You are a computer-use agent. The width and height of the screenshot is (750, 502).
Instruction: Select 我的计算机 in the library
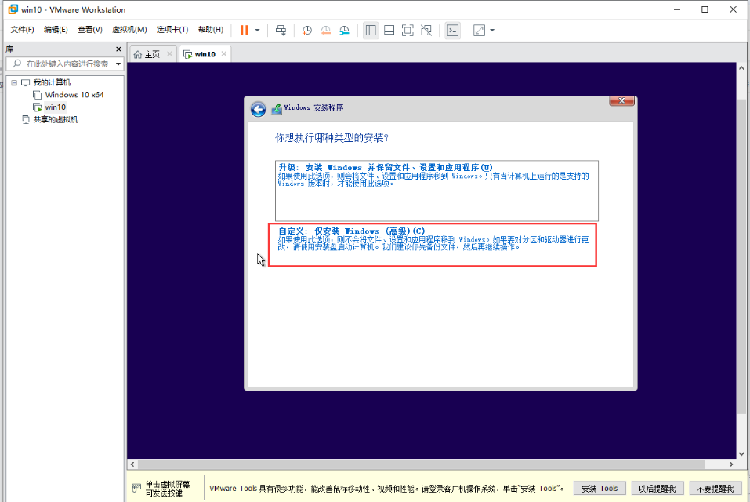pos(52,82)
